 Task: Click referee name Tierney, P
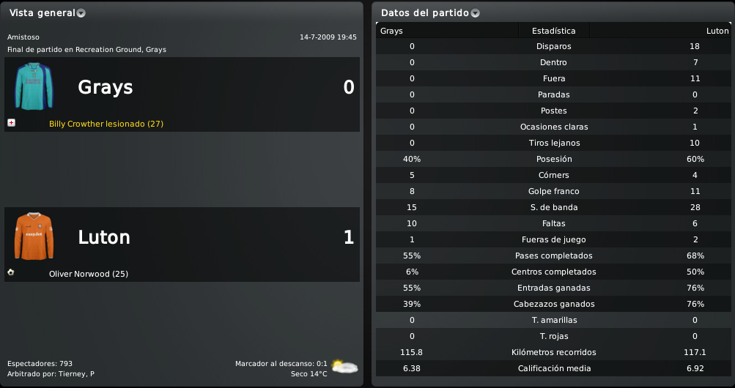(76, 374)
